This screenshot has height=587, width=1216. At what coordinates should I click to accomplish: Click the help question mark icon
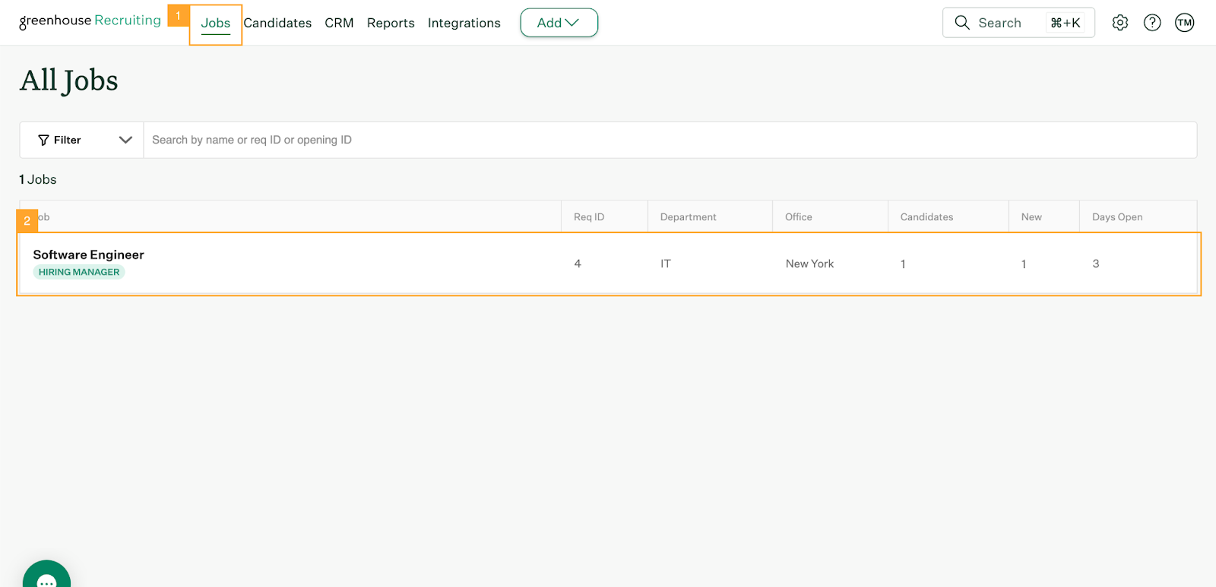[1152, 23]
